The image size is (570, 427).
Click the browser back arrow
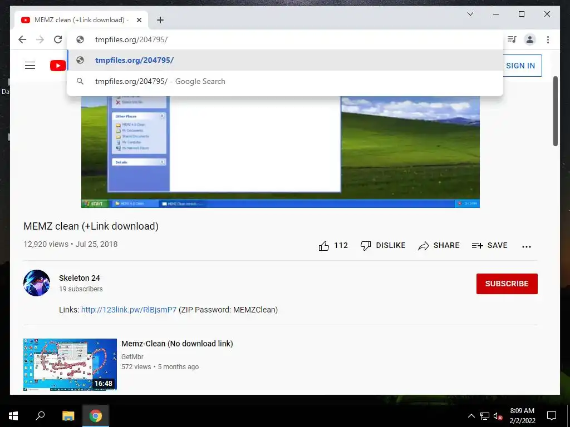tap(22, 39)
